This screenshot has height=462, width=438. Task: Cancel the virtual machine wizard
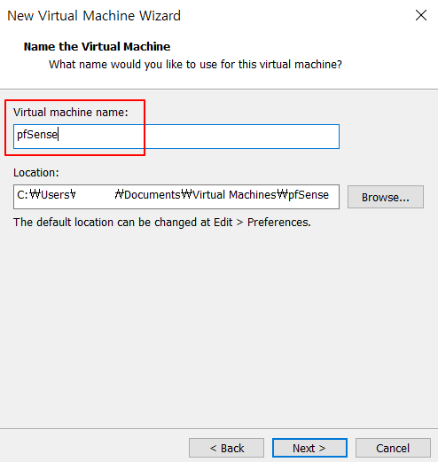(393, 448)
